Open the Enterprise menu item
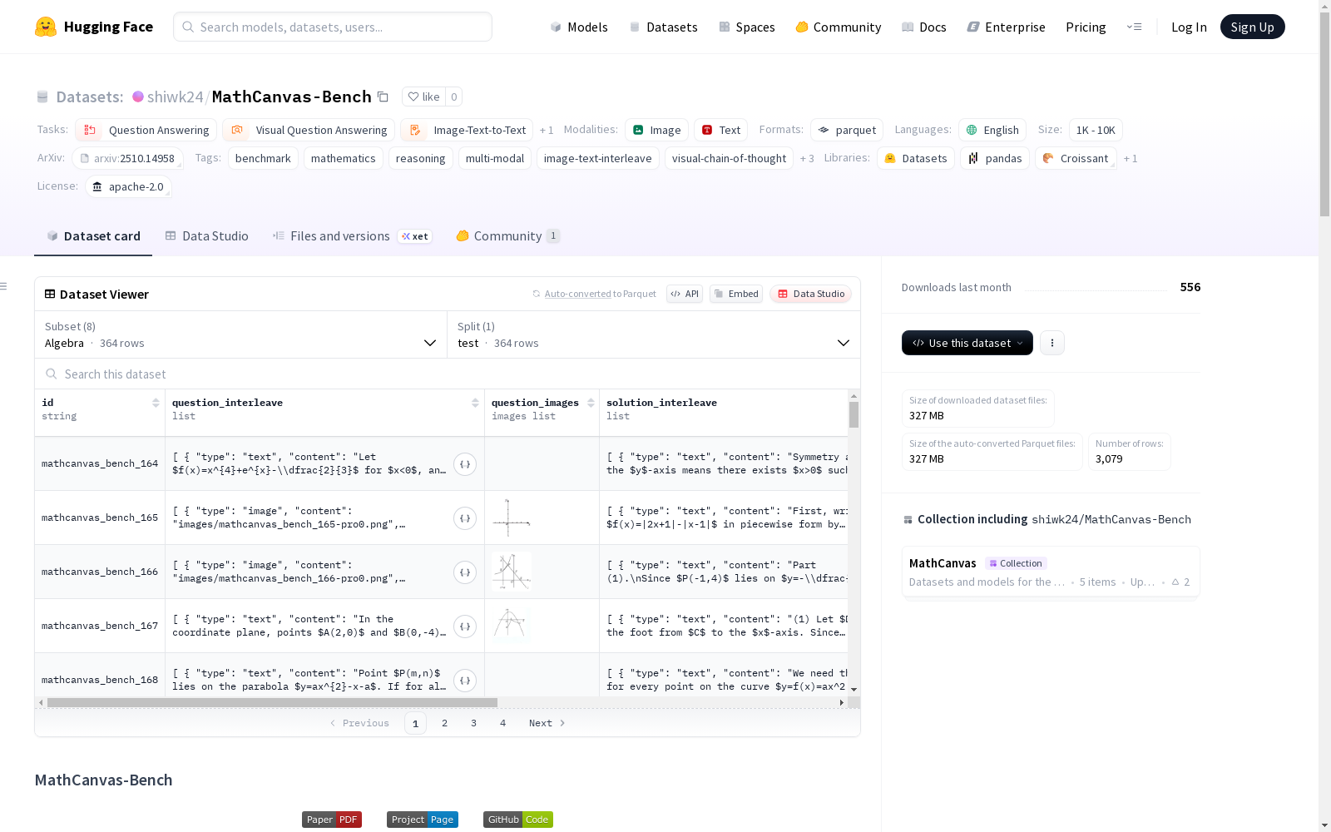 coord(1007,27)
